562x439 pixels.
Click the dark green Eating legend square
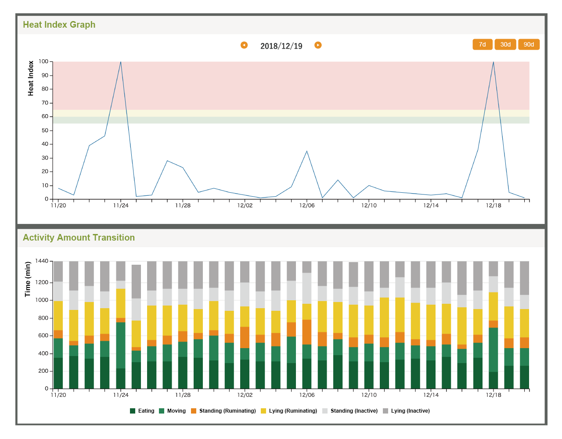[133, 411]
